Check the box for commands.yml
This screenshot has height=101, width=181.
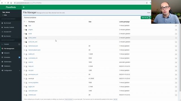point(24,58)
